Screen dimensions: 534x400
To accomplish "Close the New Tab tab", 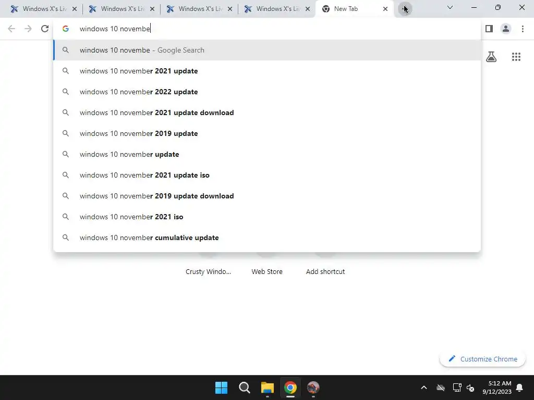I will (385, 9).
